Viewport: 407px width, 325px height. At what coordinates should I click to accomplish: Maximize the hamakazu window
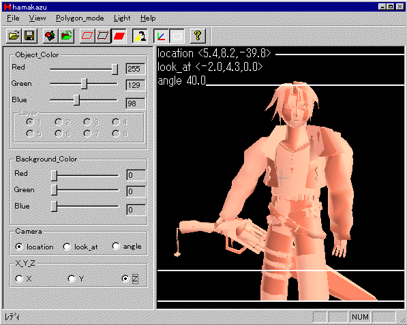pyautogui.click(x=390, y=7)
